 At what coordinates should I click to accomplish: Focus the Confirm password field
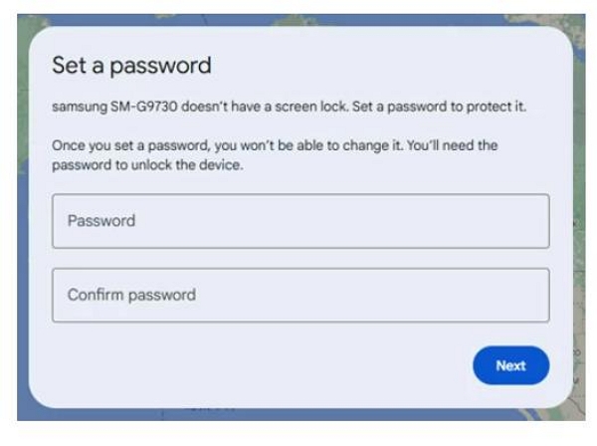(299, 295)
